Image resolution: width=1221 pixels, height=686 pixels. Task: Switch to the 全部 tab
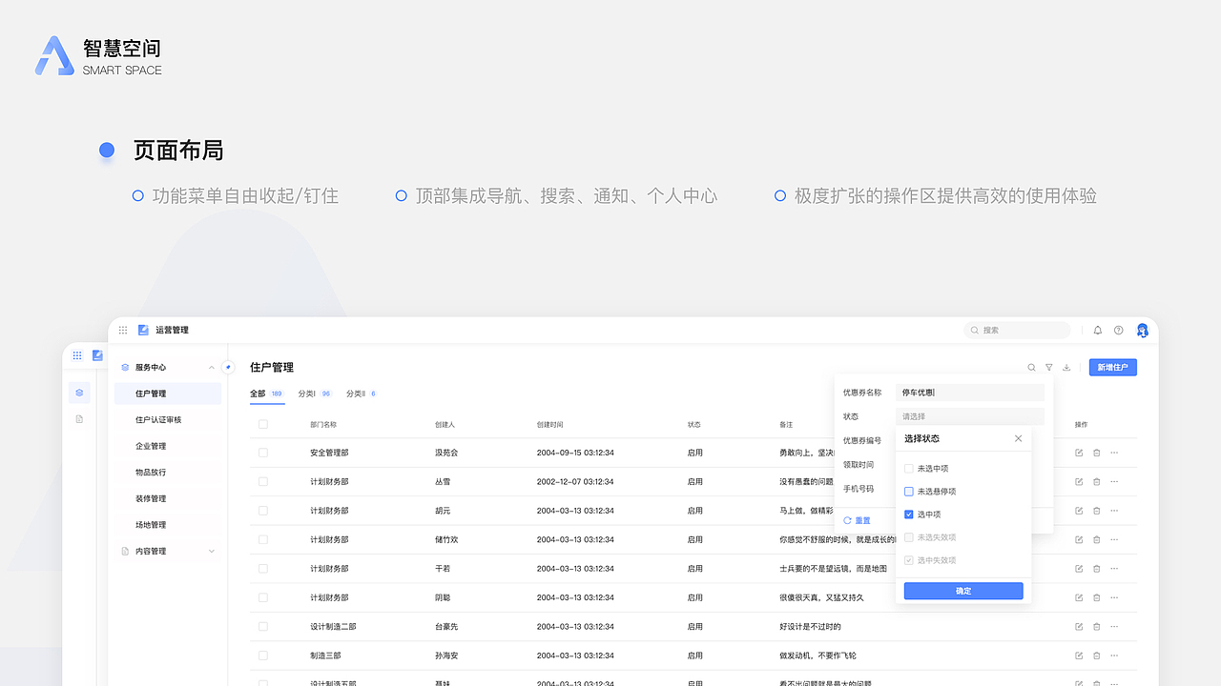(x=267, y=393)
